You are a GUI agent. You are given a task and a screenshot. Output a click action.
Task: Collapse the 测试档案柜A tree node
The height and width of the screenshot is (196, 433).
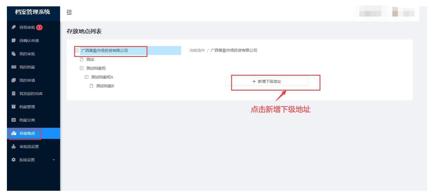click(x=86, y=77)
